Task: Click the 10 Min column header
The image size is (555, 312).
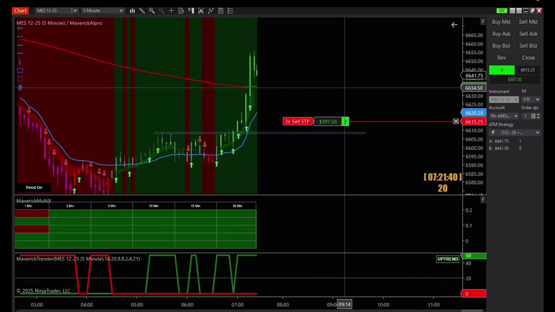Action: pyautogui.click(x=153, y=206)
